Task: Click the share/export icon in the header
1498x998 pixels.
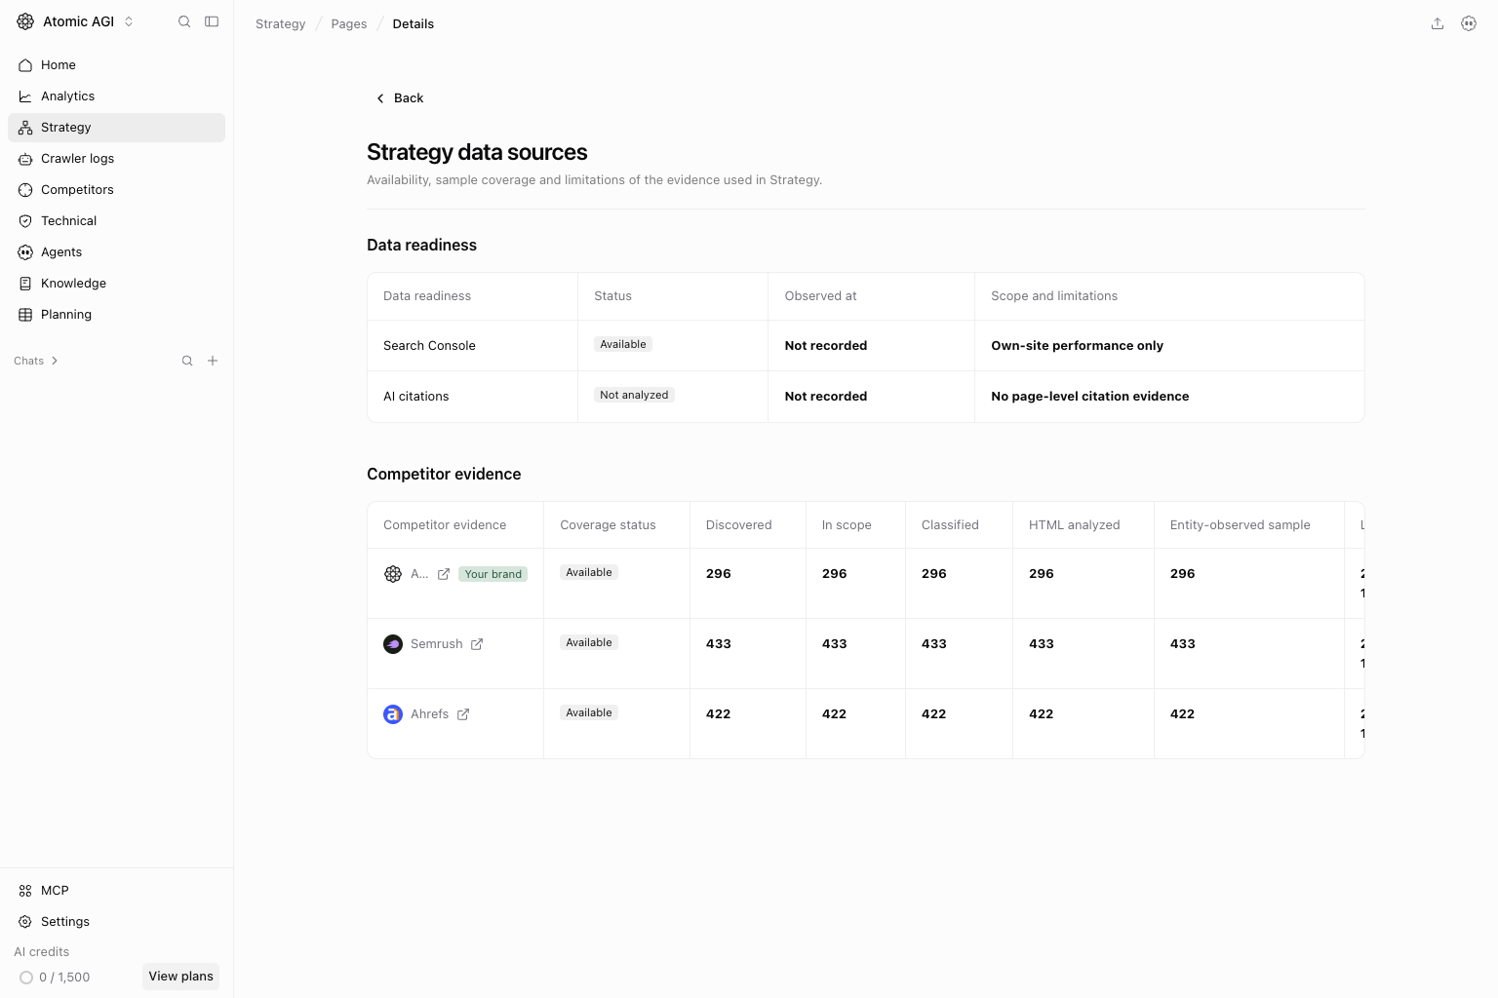Action: coord(1438,23)
